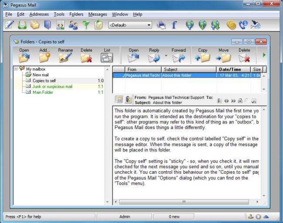Open distribution lists icon in main toolbar
Viewport: 283px width, 223px height.
60,25
